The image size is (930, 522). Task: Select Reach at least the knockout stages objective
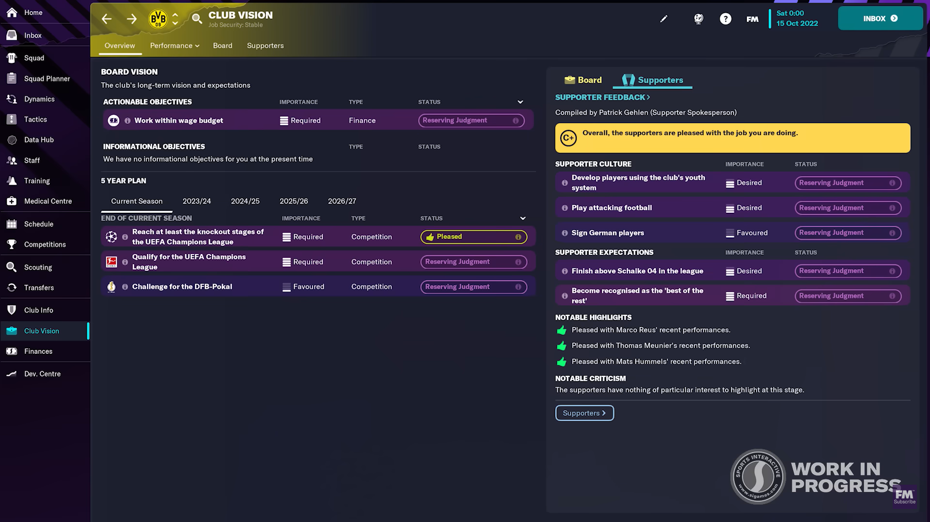[x=318, y=237]
